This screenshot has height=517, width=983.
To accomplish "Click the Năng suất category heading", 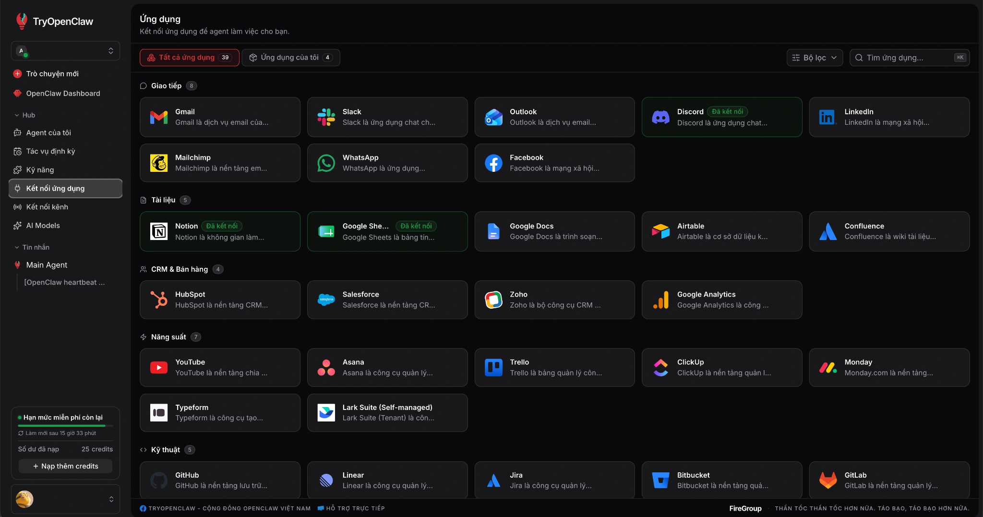I will click(168, 337).
